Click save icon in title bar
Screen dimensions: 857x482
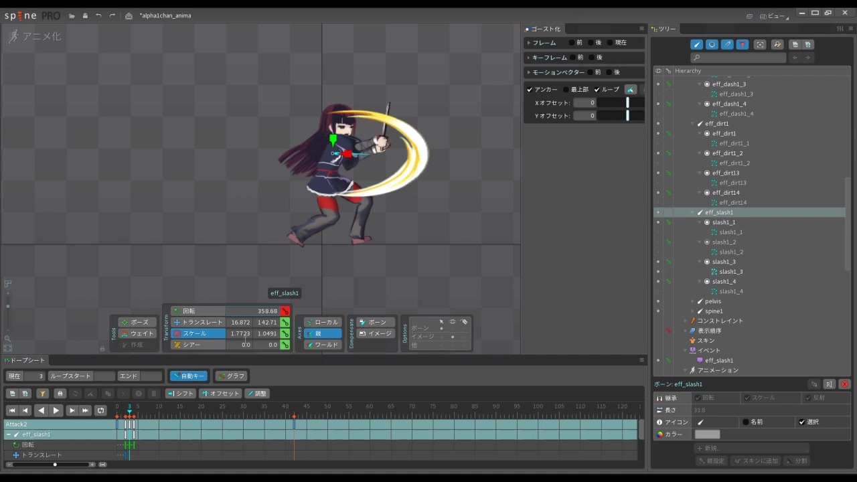point(85,15)
